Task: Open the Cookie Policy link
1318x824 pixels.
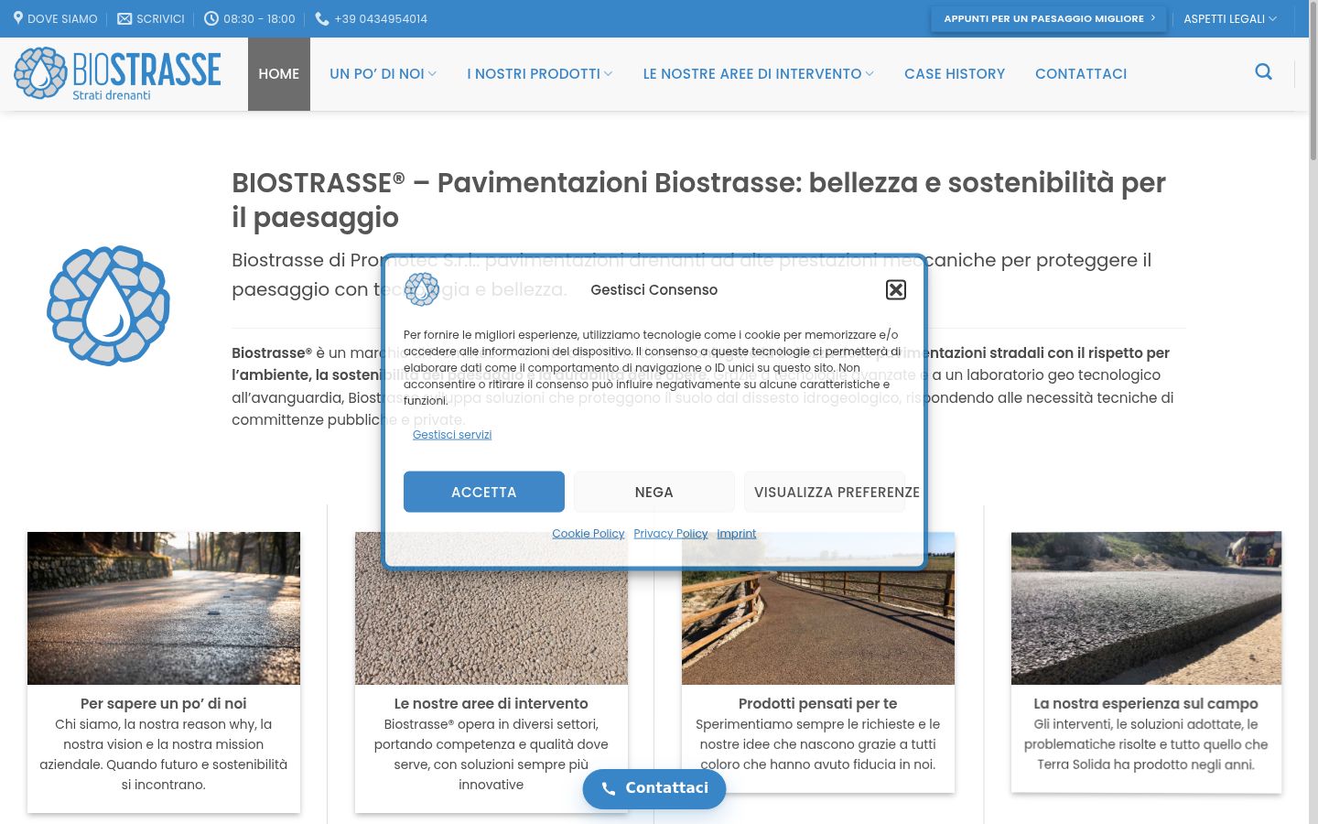Action: tap(588, 533)
